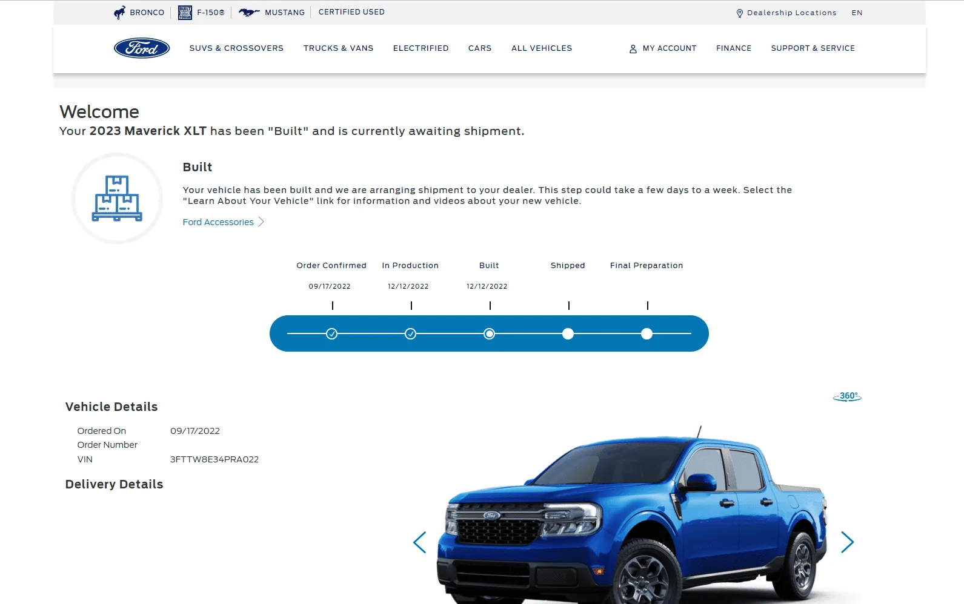This screenshot has width=964, height=604.
Task: Open Certified Used link
Action: [351, 12]
